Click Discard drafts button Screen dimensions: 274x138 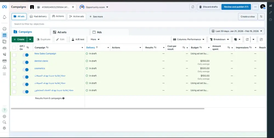point(209,7)
